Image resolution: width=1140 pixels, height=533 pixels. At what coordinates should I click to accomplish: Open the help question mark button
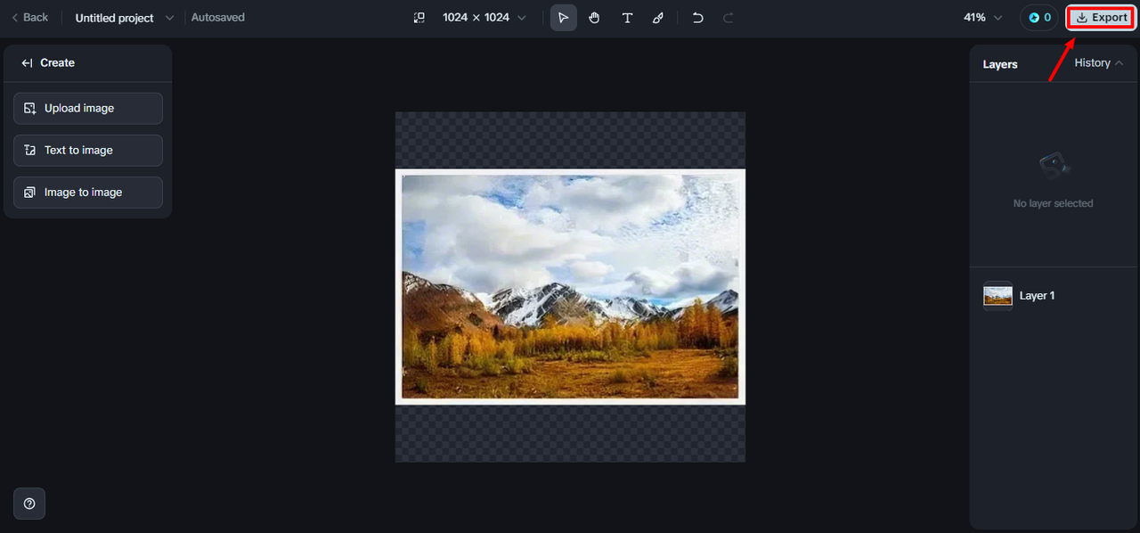click(29, 504)
